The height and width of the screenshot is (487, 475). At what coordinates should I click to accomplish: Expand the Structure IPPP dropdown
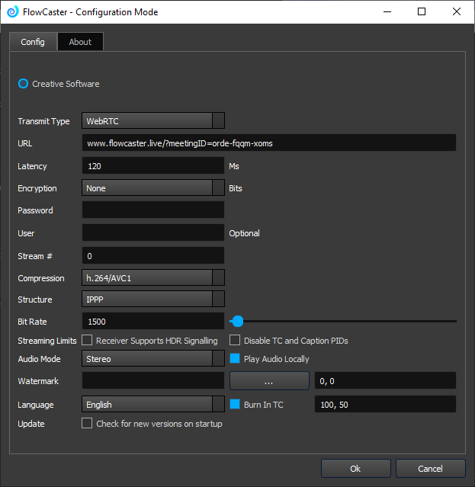click(x=152, y=300)
